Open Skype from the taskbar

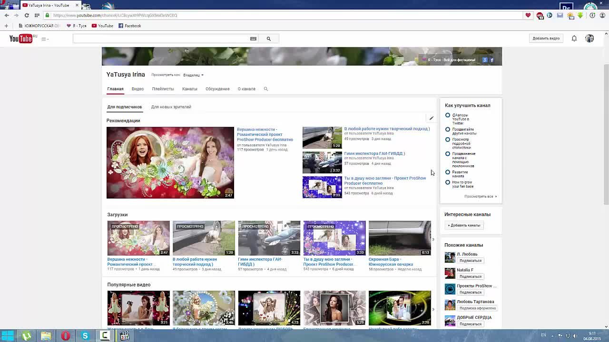[85, 336]
